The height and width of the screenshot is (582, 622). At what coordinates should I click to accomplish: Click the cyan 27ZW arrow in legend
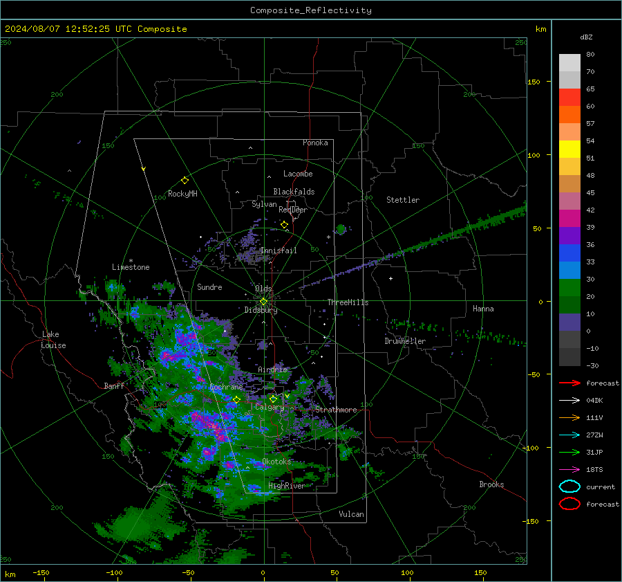pos(569,435)
